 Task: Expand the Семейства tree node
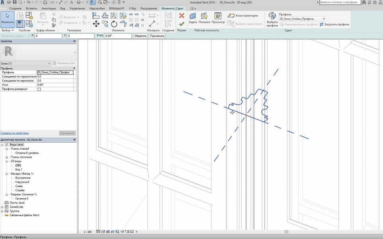pyautogui.click(x=2, y=207)
